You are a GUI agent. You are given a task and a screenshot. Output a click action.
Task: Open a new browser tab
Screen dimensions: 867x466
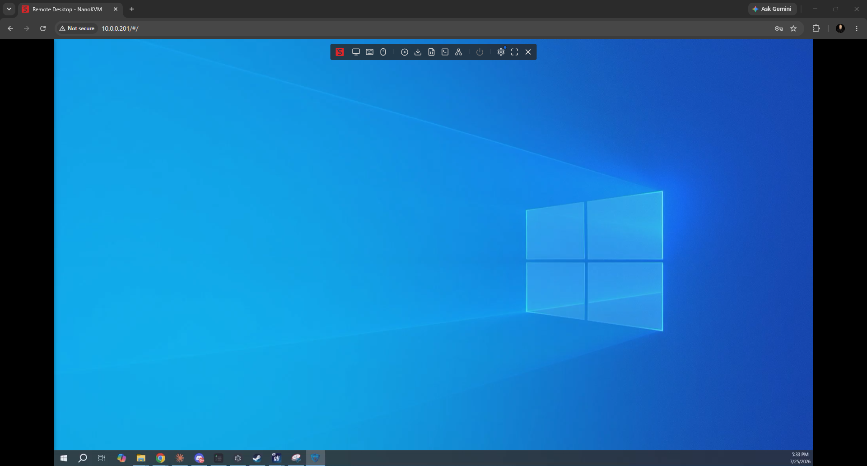pyautogui.click(x=132, y=9)
